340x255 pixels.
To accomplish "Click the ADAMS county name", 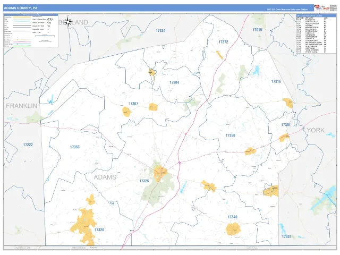I will click(x=105, y=177).
